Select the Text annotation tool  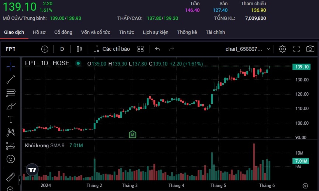11,119
